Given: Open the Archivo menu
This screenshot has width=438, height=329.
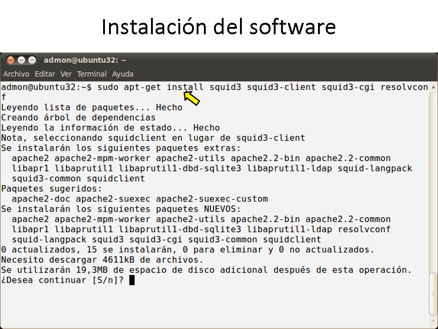Looking at the screenshot, I should [16, 74].
